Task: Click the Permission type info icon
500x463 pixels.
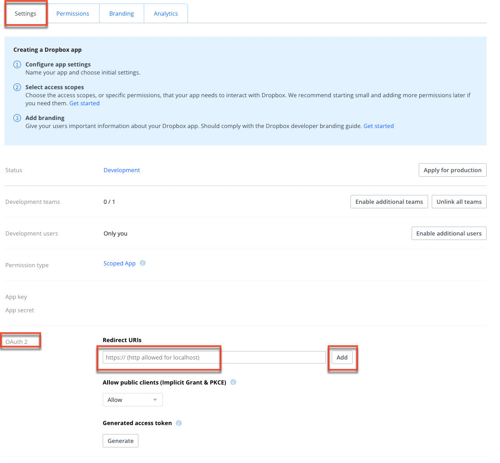Action: (143, 263)
